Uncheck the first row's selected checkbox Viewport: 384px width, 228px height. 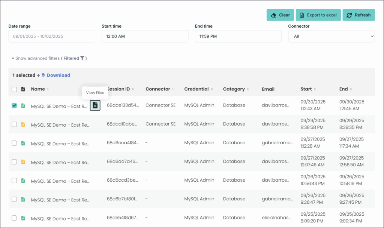click(14, 106)
